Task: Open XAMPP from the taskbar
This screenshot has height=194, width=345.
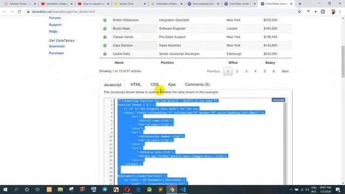Action: pyautogui.click(x=49, y=190)
